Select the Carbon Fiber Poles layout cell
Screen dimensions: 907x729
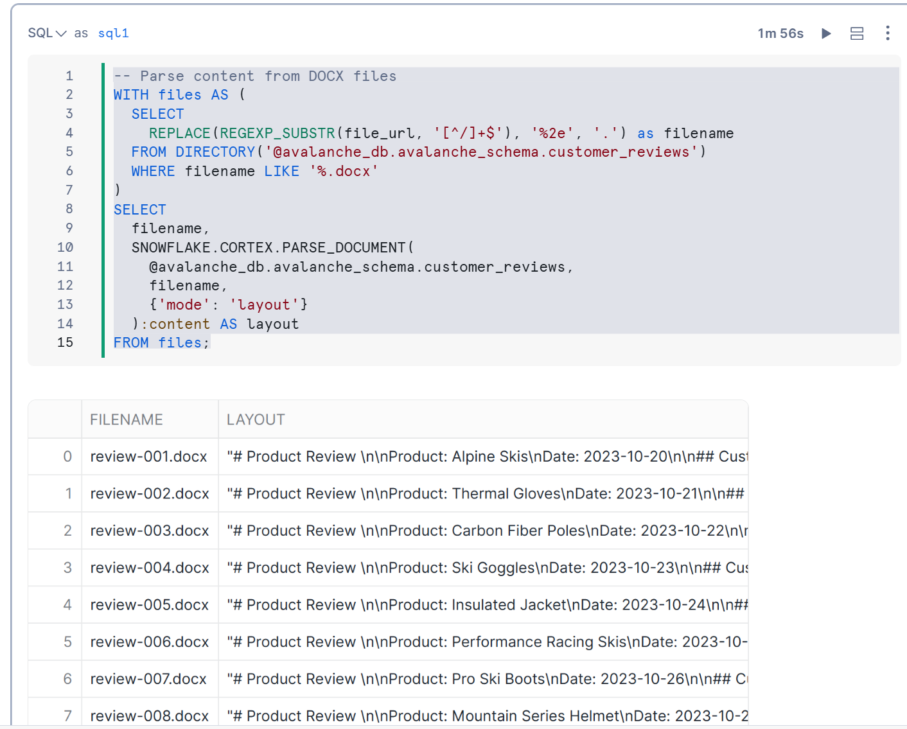click(x=482, y=531)
